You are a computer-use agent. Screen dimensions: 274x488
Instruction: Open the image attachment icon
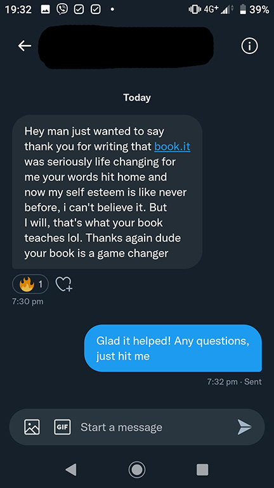coord(32,427)
